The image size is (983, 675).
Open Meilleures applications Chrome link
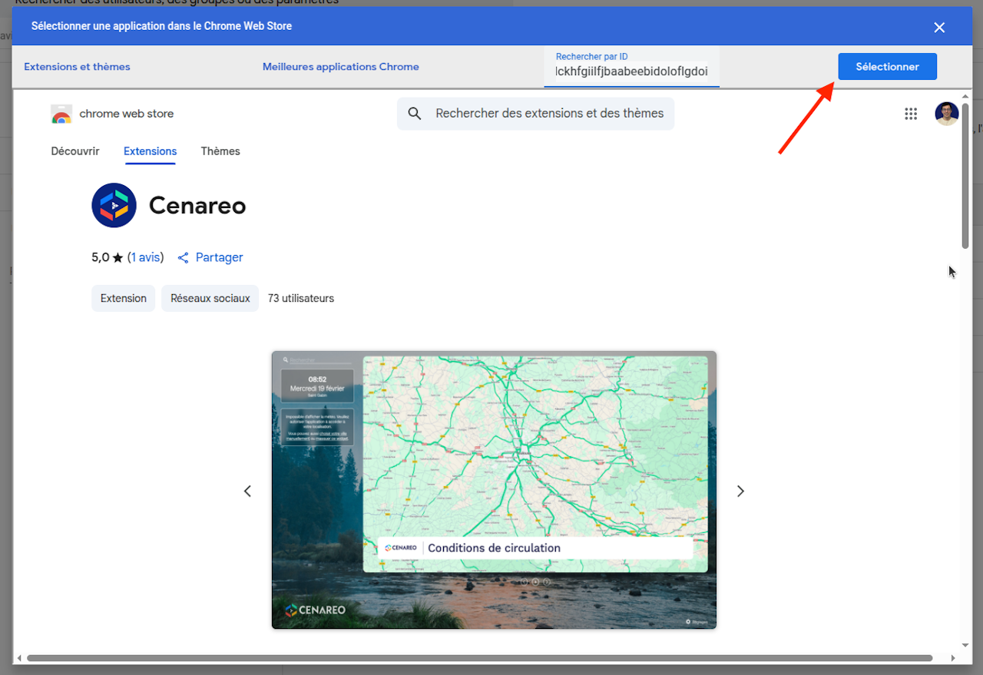[340, 67]
